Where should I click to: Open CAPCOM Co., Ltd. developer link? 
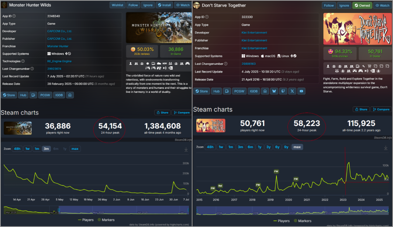tap(59, 31)
